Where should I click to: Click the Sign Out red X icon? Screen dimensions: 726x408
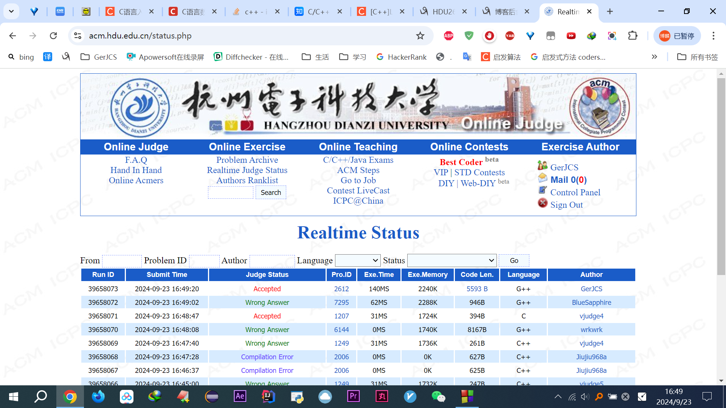click(x=543, y=203)
